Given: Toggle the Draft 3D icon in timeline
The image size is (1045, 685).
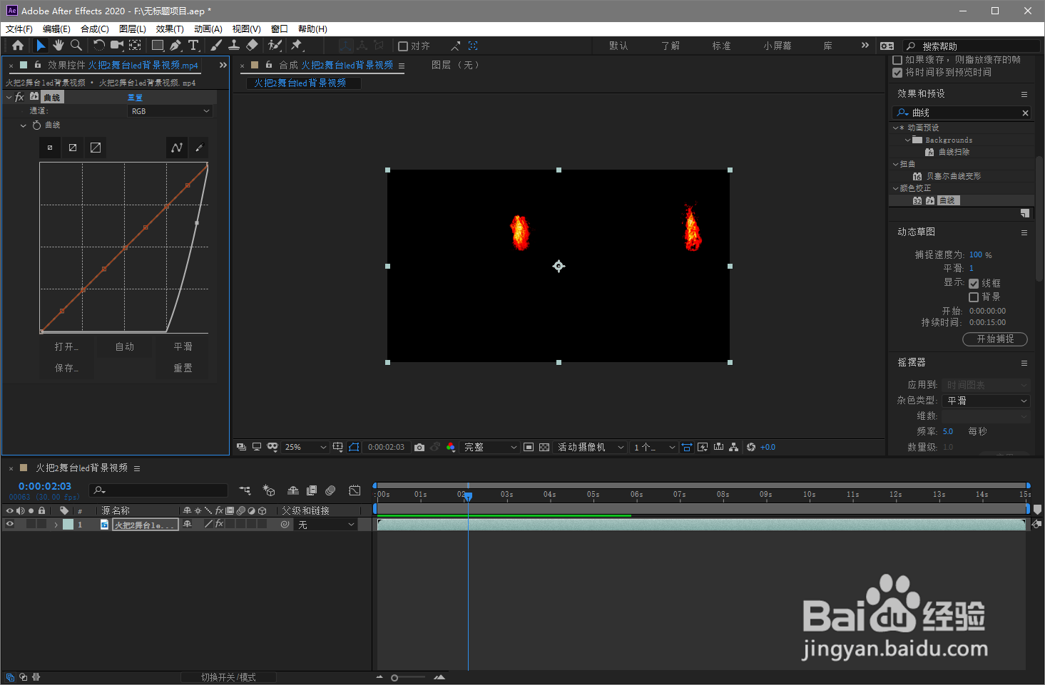Looking at the screenshot, I should pyautogui.click(x=269, y=490).
